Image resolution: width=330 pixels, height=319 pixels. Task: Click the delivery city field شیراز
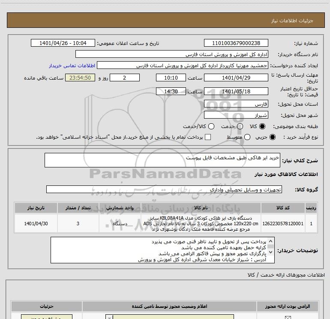pos(236,115)
